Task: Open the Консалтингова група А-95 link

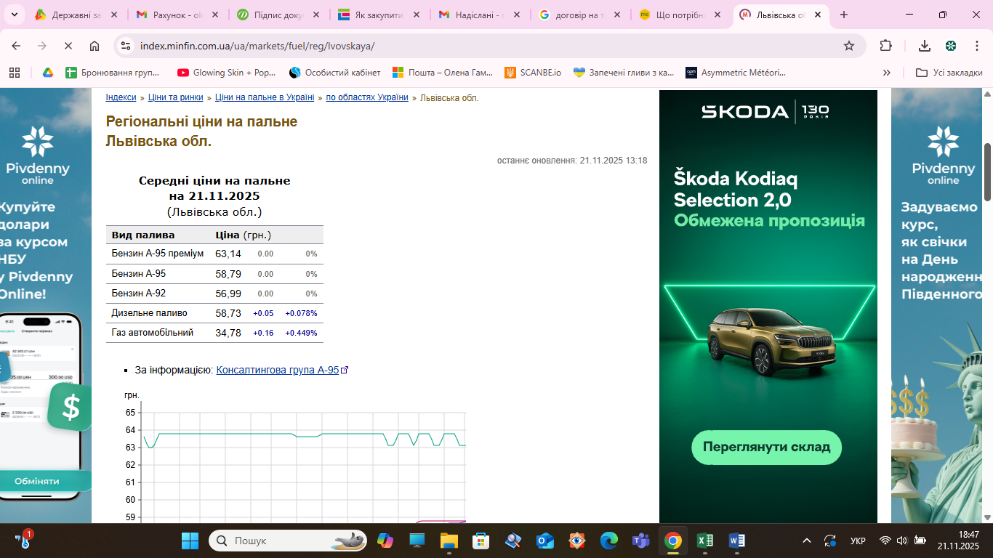Action: click(278, 370)
